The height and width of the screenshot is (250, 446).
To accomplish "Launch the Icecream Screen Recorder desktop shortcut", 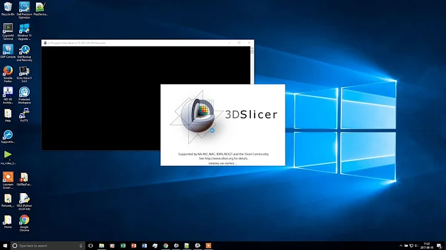I will point(7,181).
